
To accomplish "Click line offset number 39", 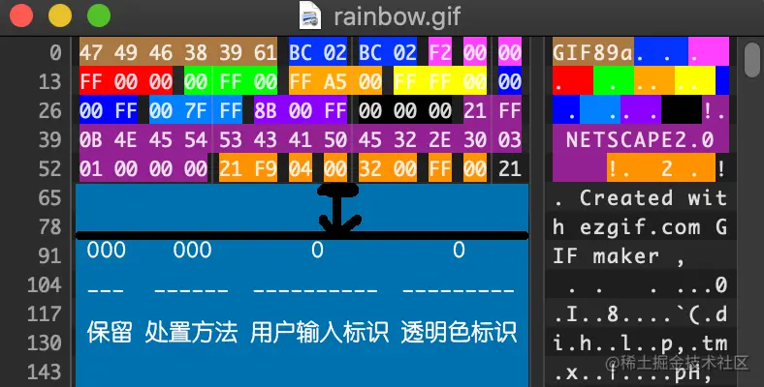I will click(x=50, y=140).
